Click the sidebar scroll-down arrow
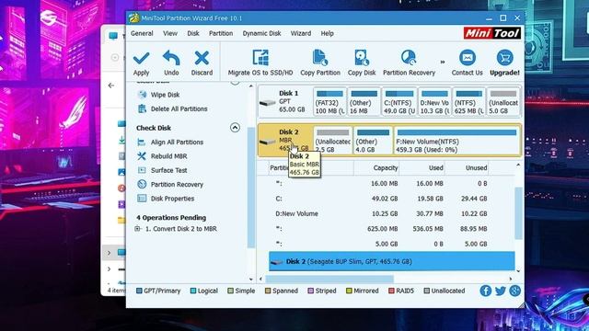Viewport: 589px width, 331px height. (251, 280)
